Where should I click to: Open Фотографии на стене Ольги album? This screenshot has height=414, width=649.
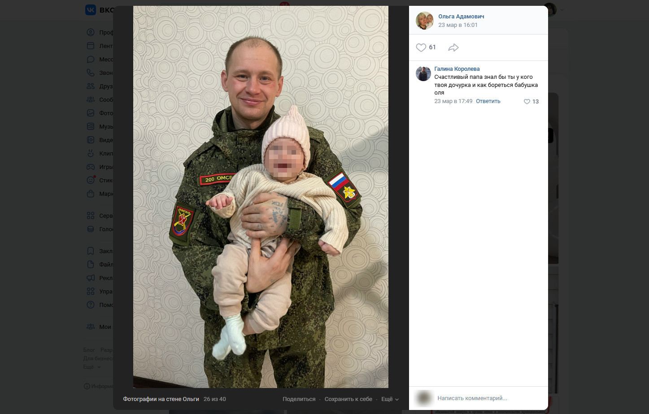click(161, 399)
